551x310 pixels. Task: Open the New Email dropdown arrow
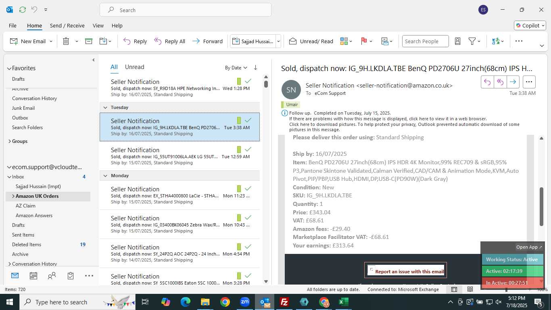tap(51, 41)
